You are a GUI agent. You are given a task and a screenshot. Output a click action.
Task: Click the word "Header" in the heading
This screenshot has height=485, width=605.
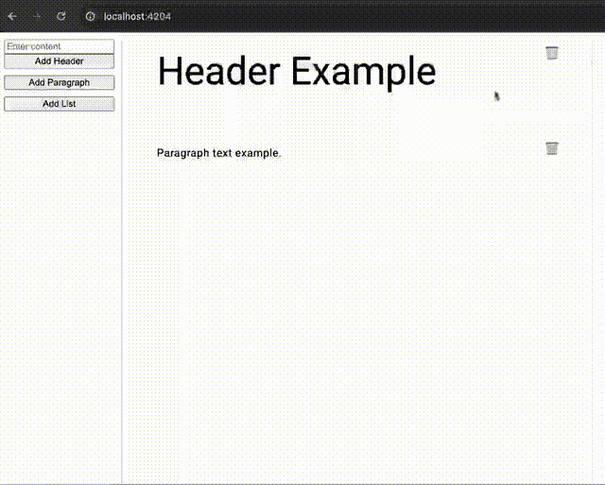tap(217, 72)
